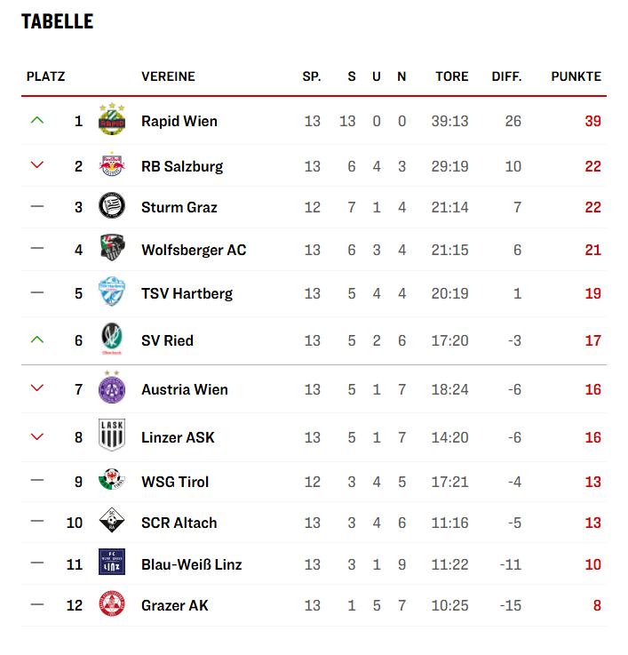
Task: Click the VEREINE column header
Action: coord(168,76)
